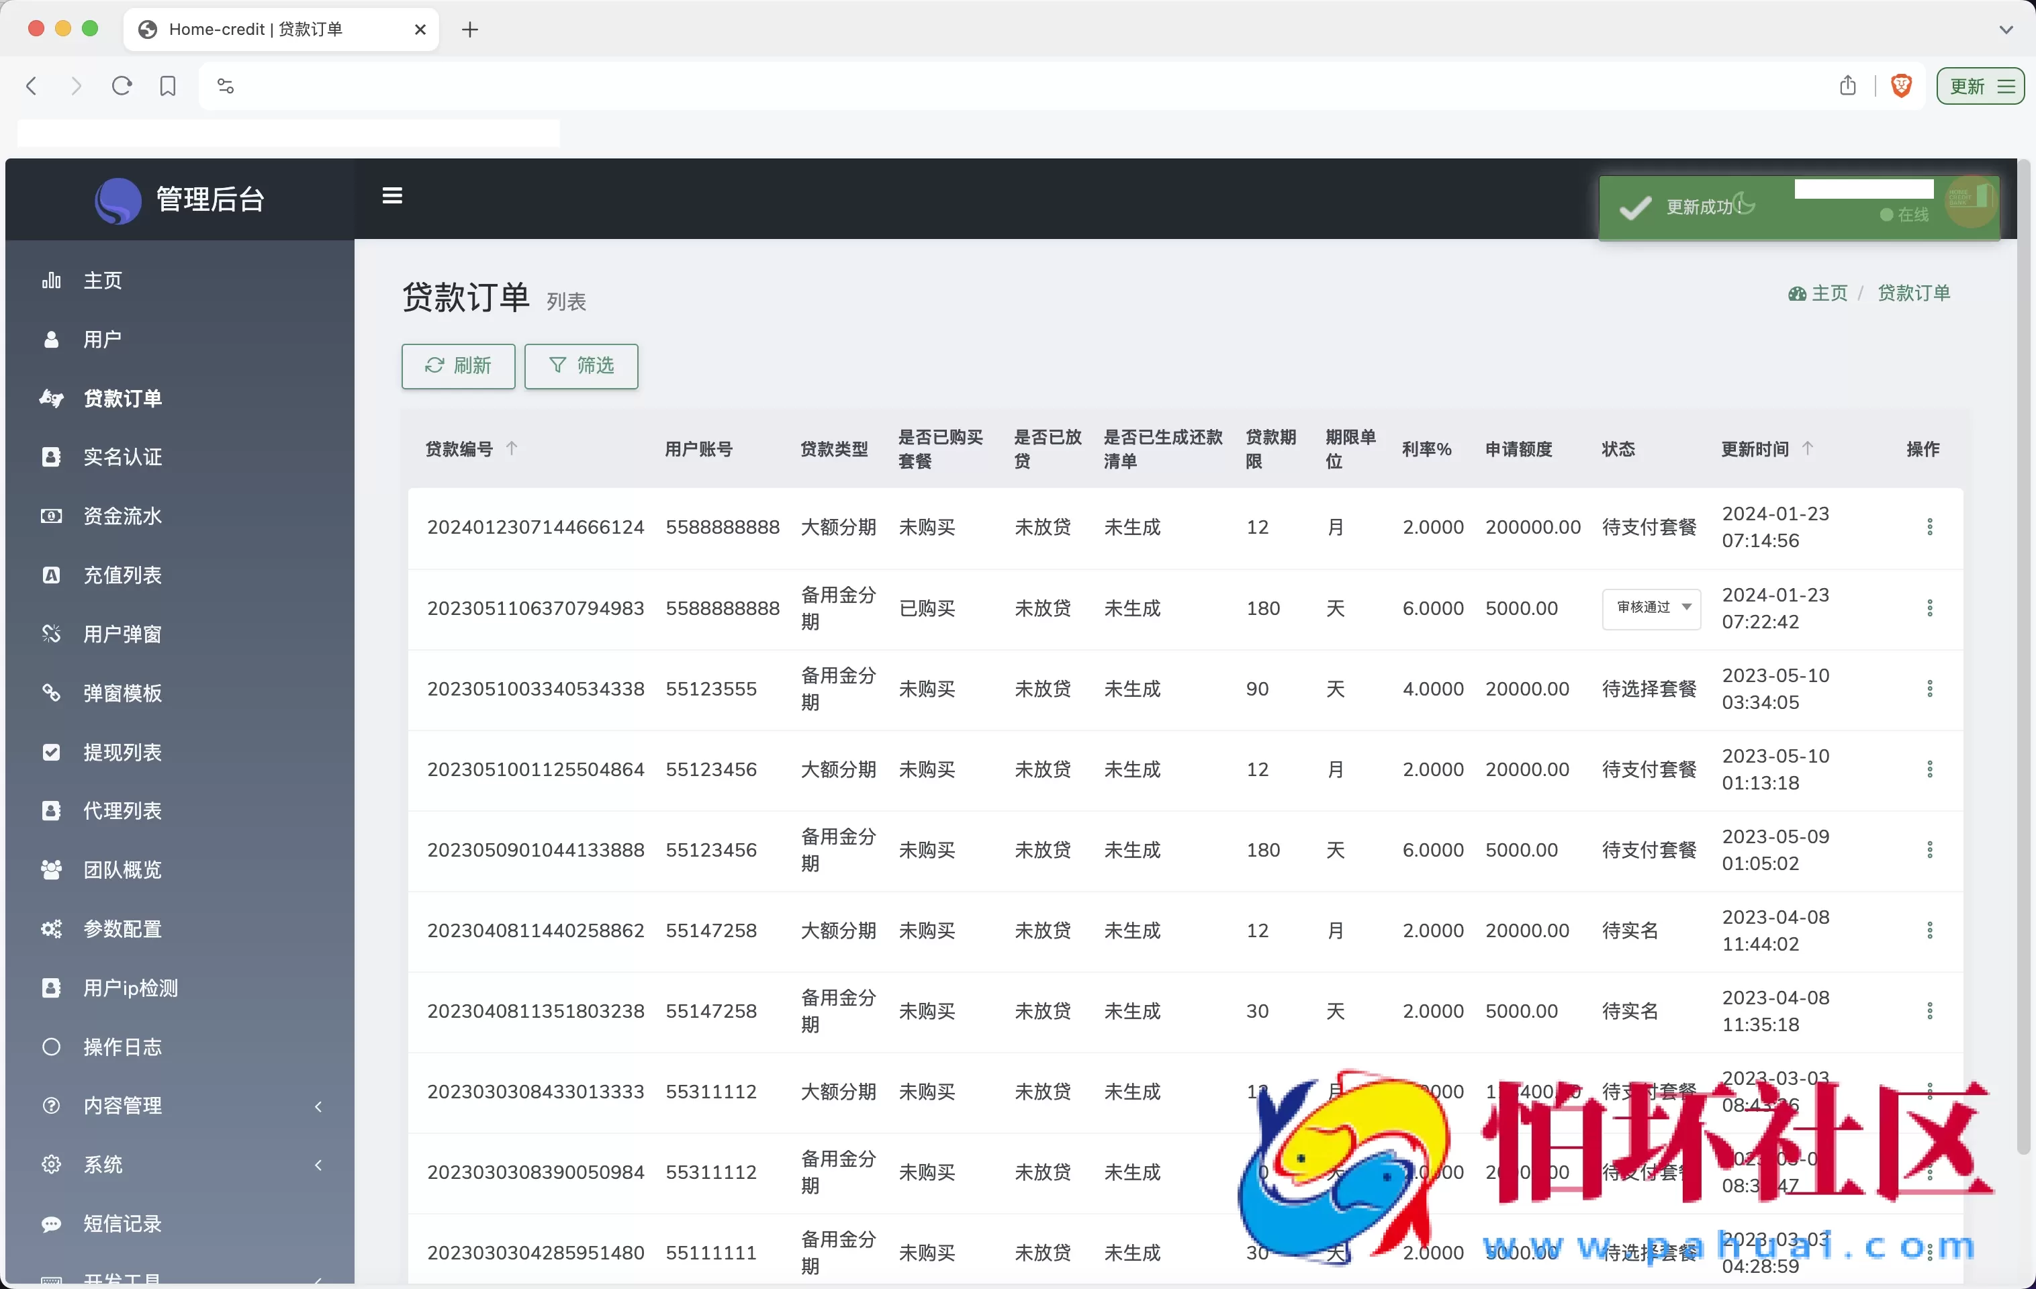This screenshot has width=2036, height=1289.
Task: Expand the 系统 menu group
Action: 104,1164
